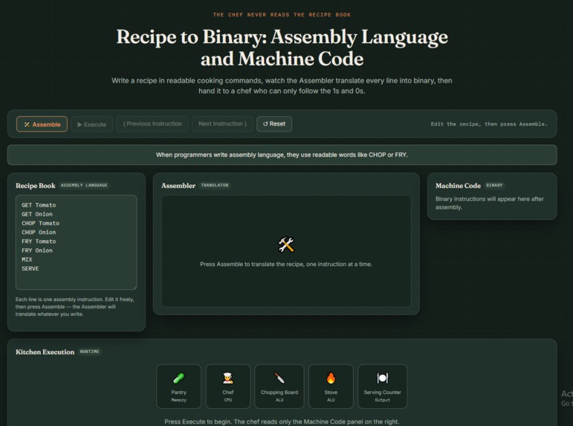
Task: Click the 'readable words like CHOP or FRY' banner
Action: 282,155
